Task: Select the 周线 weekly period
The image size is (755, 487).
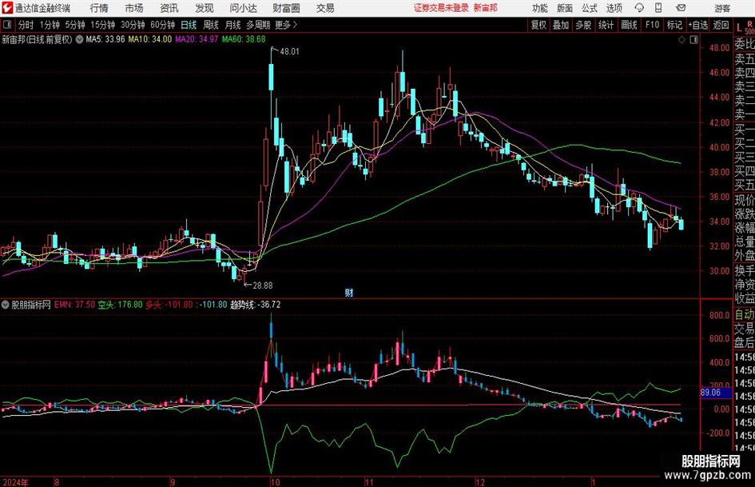Action: tap(211, 25)
